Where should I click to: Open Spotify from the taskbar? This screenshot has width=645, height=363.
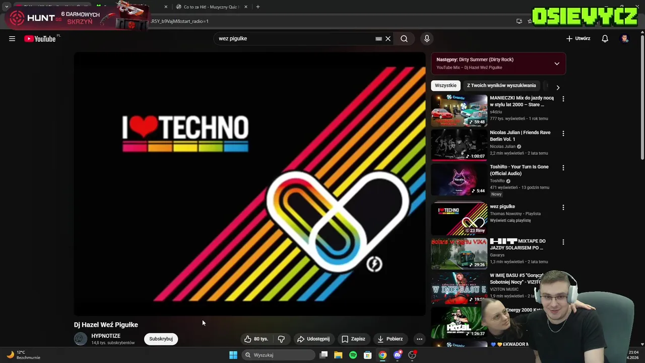(353, 355)
